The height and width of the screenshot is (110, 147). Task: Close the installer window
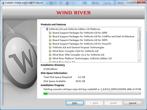click(x=141, y=2)
